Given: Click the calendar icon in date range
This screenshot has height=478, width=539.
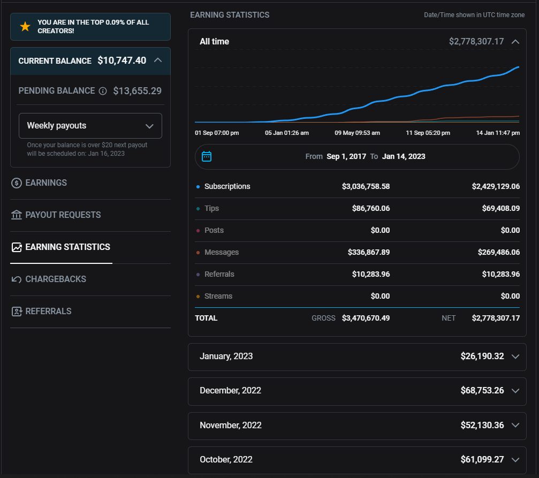Looking at the screenshot, I should [207, 156].
